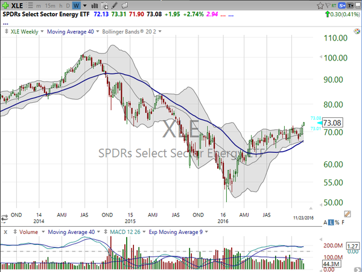Click the MACD move handle arrows
The height and width of the screenshot is (272, 362).
[x=106, y=232]
